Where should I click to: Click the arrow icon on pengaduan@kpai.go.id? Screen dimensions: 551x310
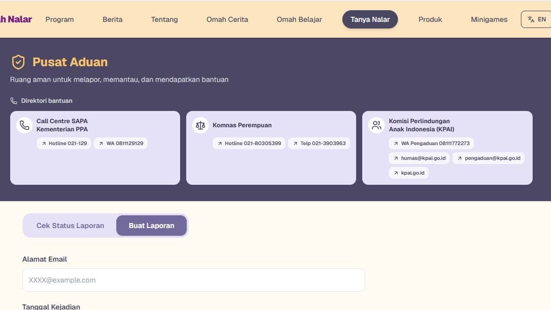click(460, 158)
